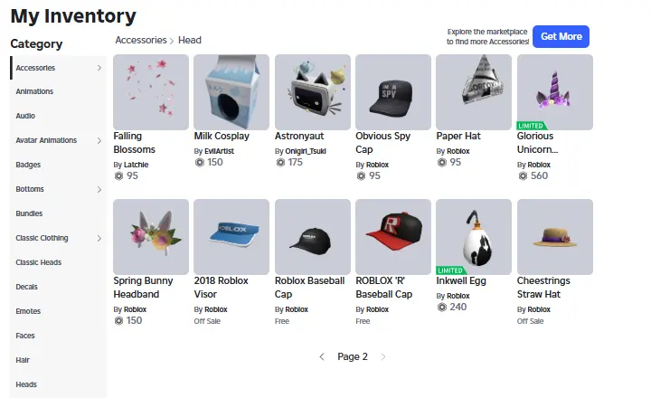
Task: Expand the Avatar Animations submenu arrow
Action: [99, 140]
